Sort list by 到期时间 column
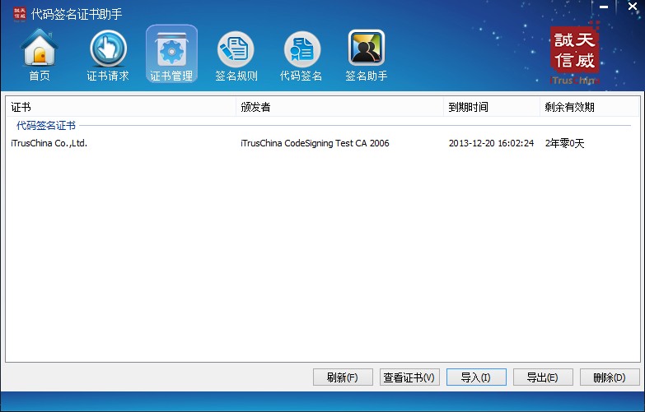Screen dimensions: 645x412 [491, 107]
